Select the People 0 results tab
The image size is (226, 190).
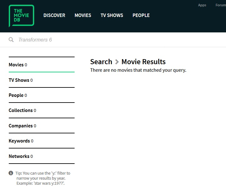[42, 95]
